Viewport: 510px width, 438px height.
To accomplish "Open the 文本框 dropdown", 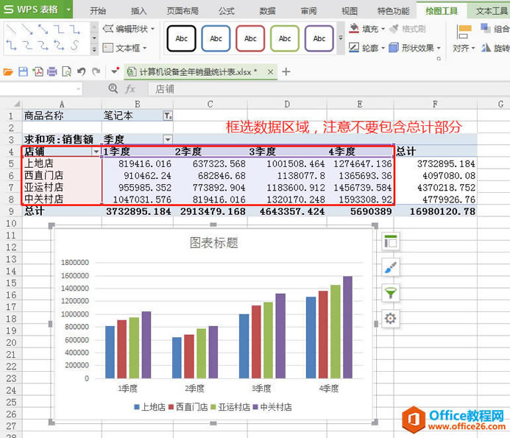I will (125, 48).
